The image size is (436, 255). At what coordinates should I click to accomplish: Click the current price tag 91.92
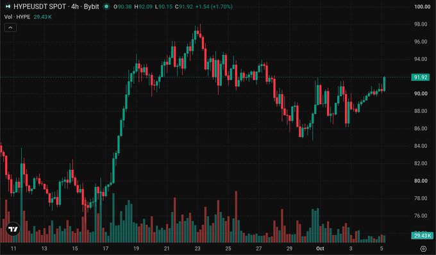(x=421, y=78)
